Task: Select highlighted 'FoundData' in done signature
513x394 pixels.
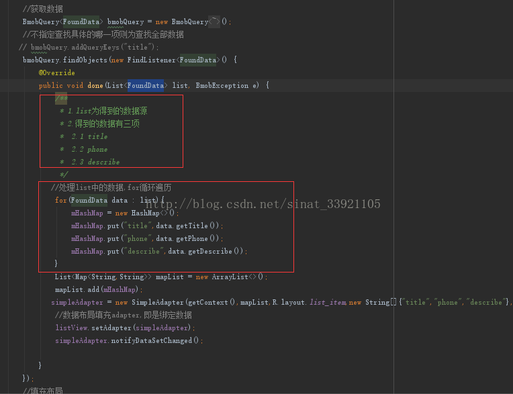Action: click(x=146, y=86)
